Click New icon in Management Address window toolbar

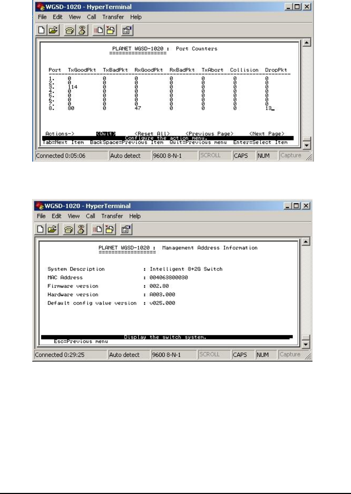(41, 229)
